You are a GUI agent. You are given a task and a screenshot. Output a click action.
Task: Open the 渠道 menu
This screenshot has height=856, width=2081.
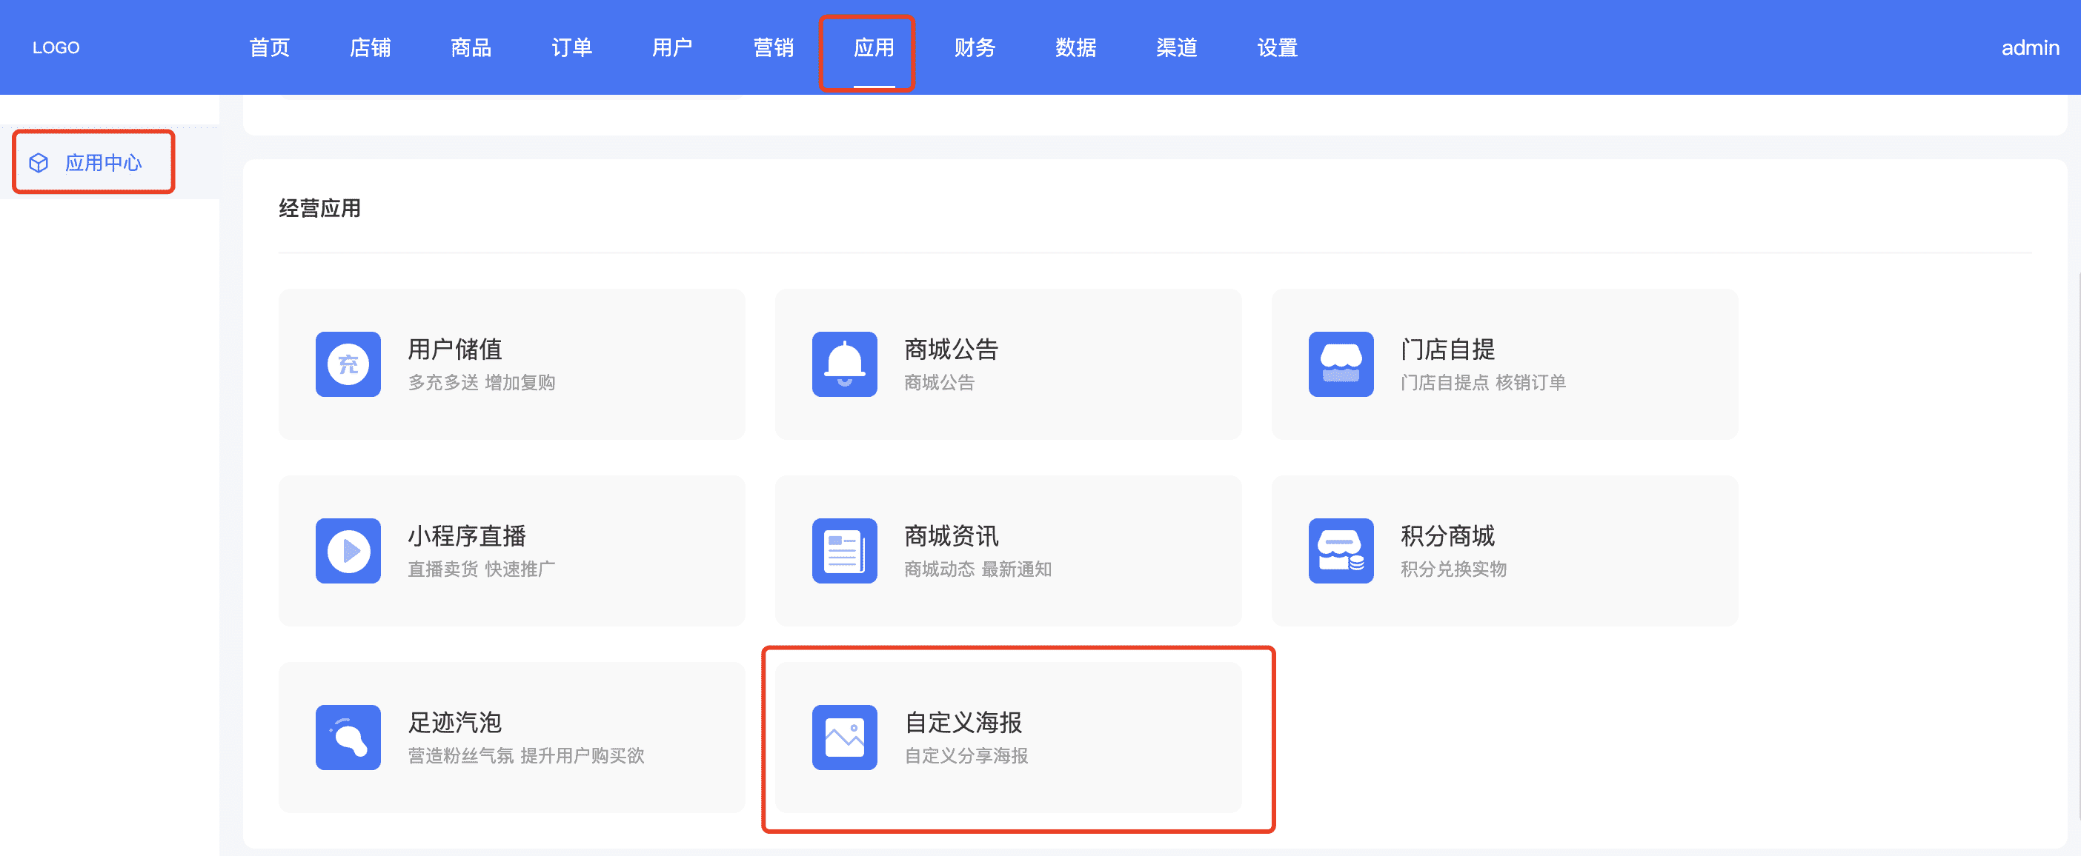pos(1177,47)
